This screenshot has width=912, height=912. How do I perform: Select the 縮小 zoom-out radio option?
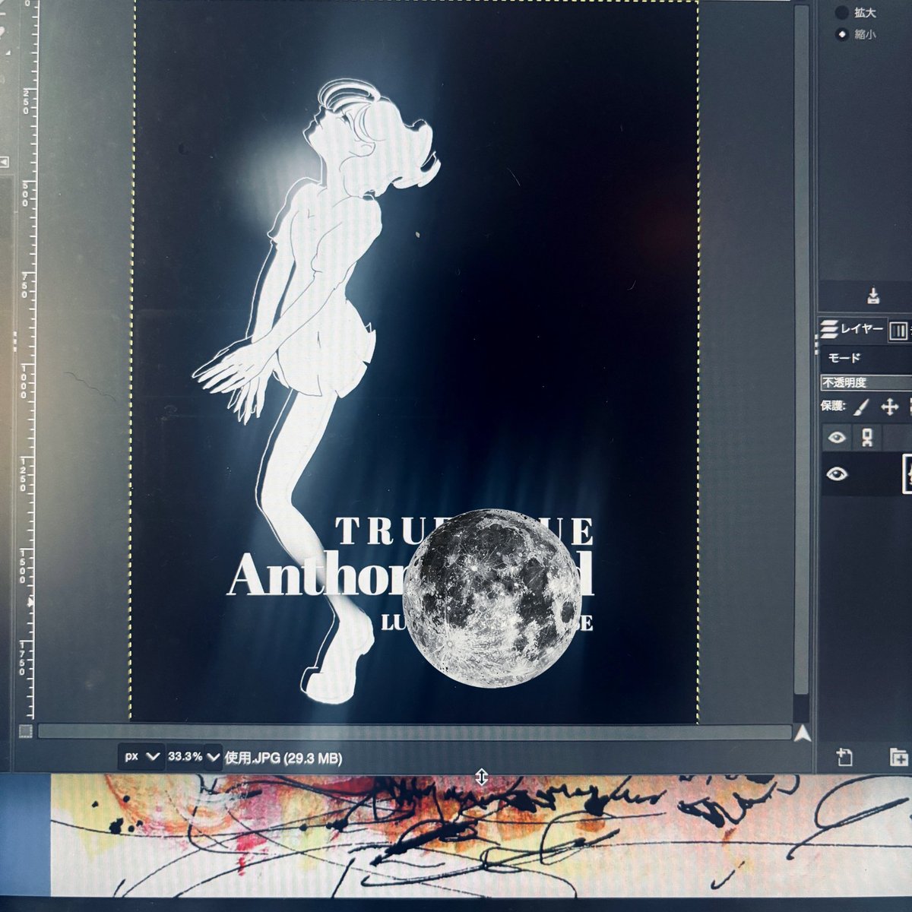point(842,34)
